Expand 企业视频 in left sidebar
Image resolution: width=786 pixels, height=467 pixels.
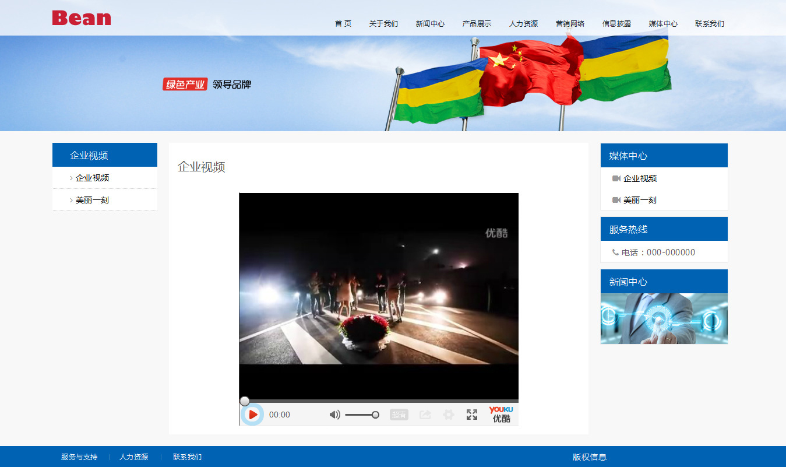[x=92, y=178]
